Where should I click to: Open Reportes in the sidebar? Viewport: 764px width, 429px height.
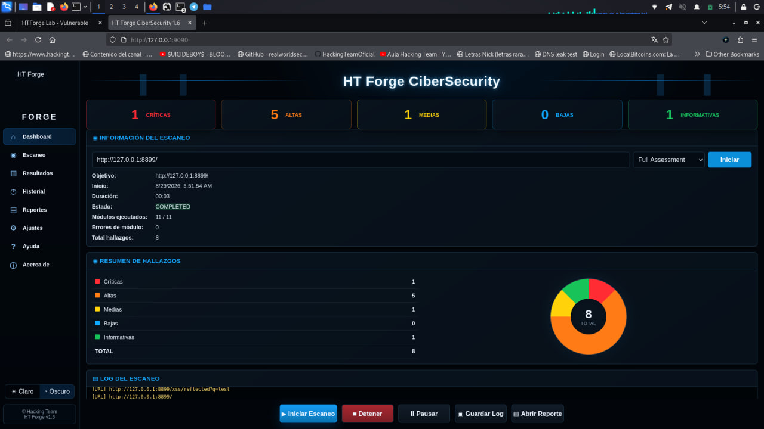tap(39, 210)
